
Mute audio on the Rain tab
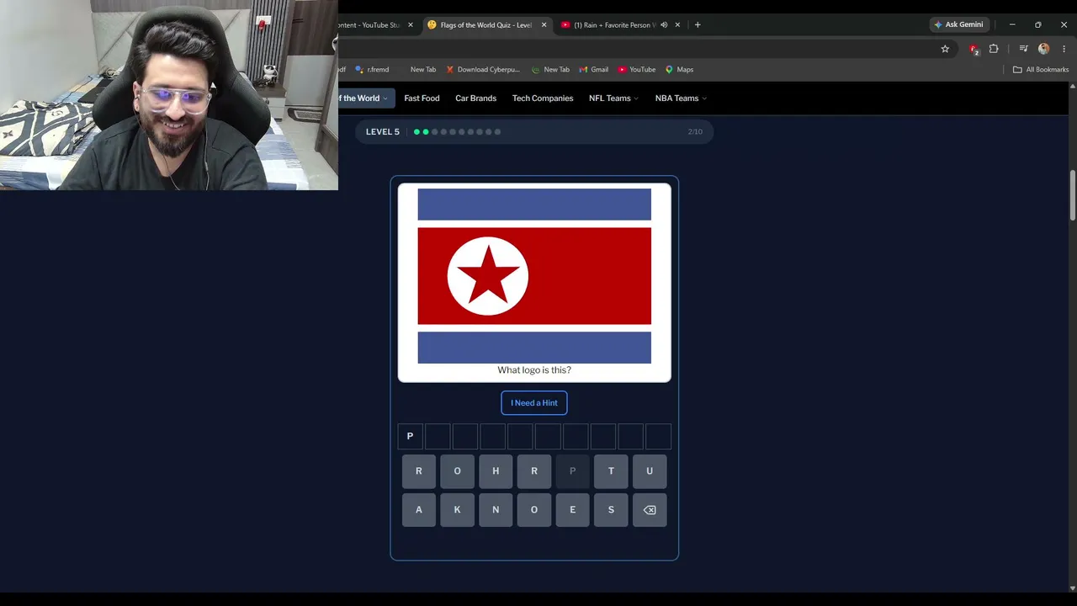tap(664, 25)
